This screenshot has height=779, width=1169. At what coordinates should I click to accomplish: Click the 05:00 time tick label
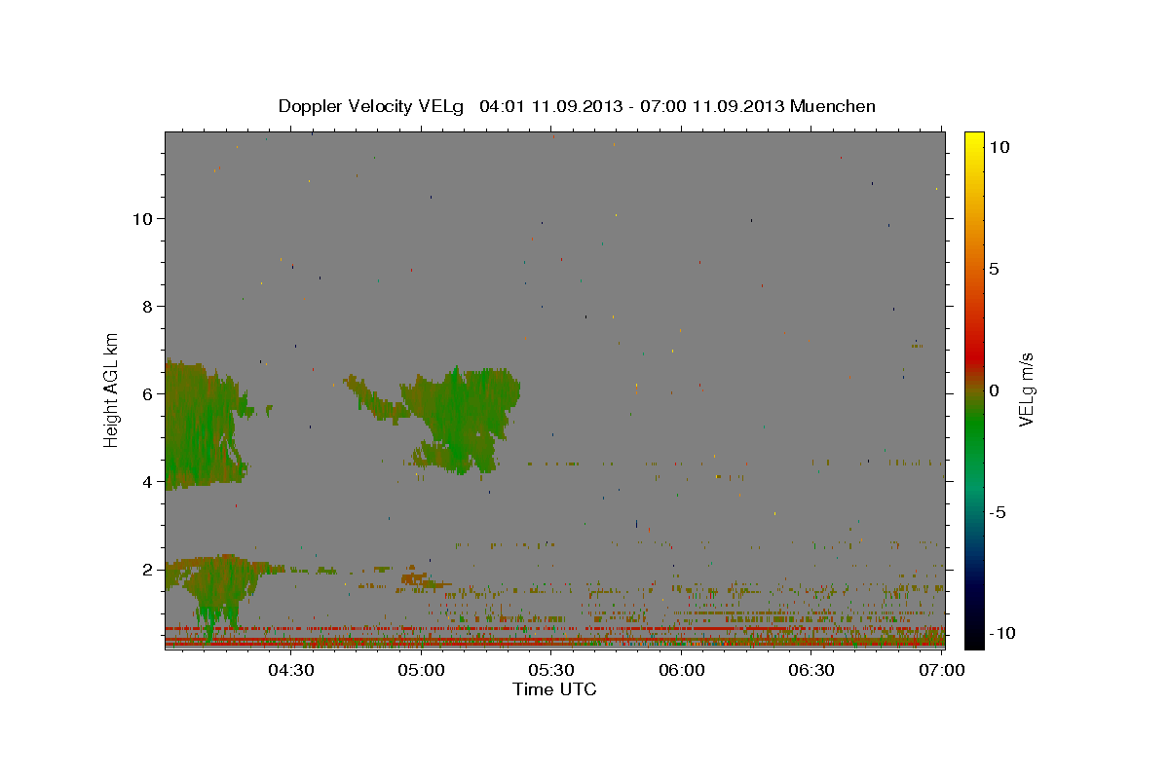click(422, 671)
